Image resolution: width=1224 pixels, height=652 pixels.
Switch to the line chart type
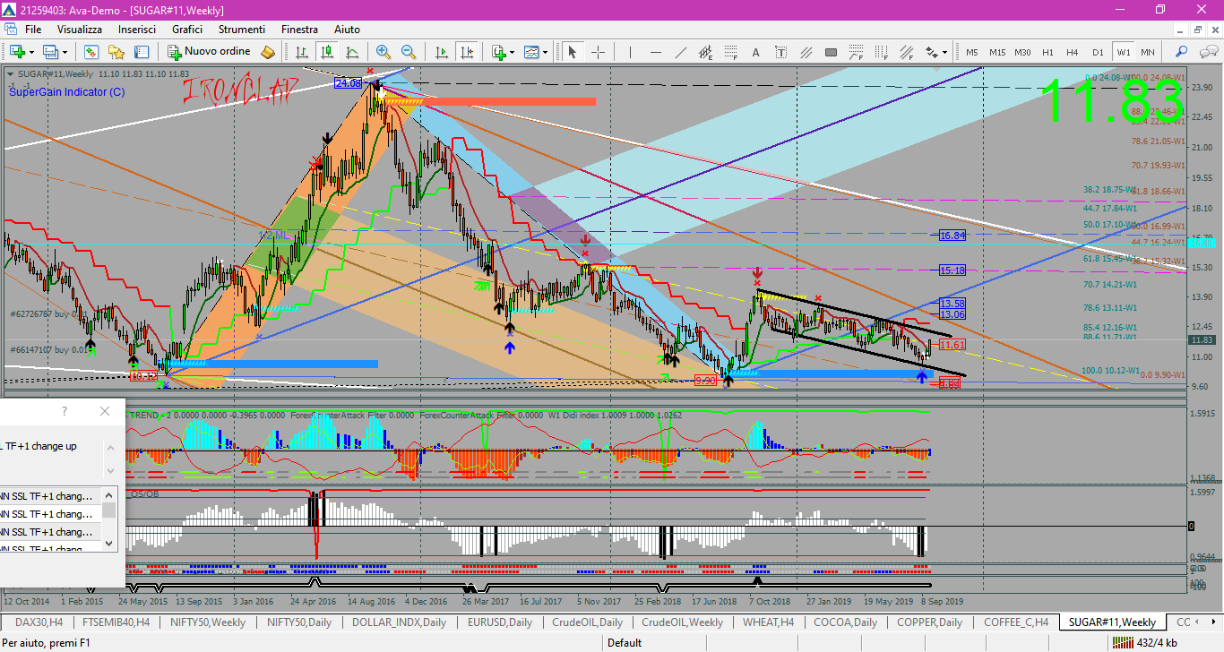pyautogui.click(x=352, y=52)
